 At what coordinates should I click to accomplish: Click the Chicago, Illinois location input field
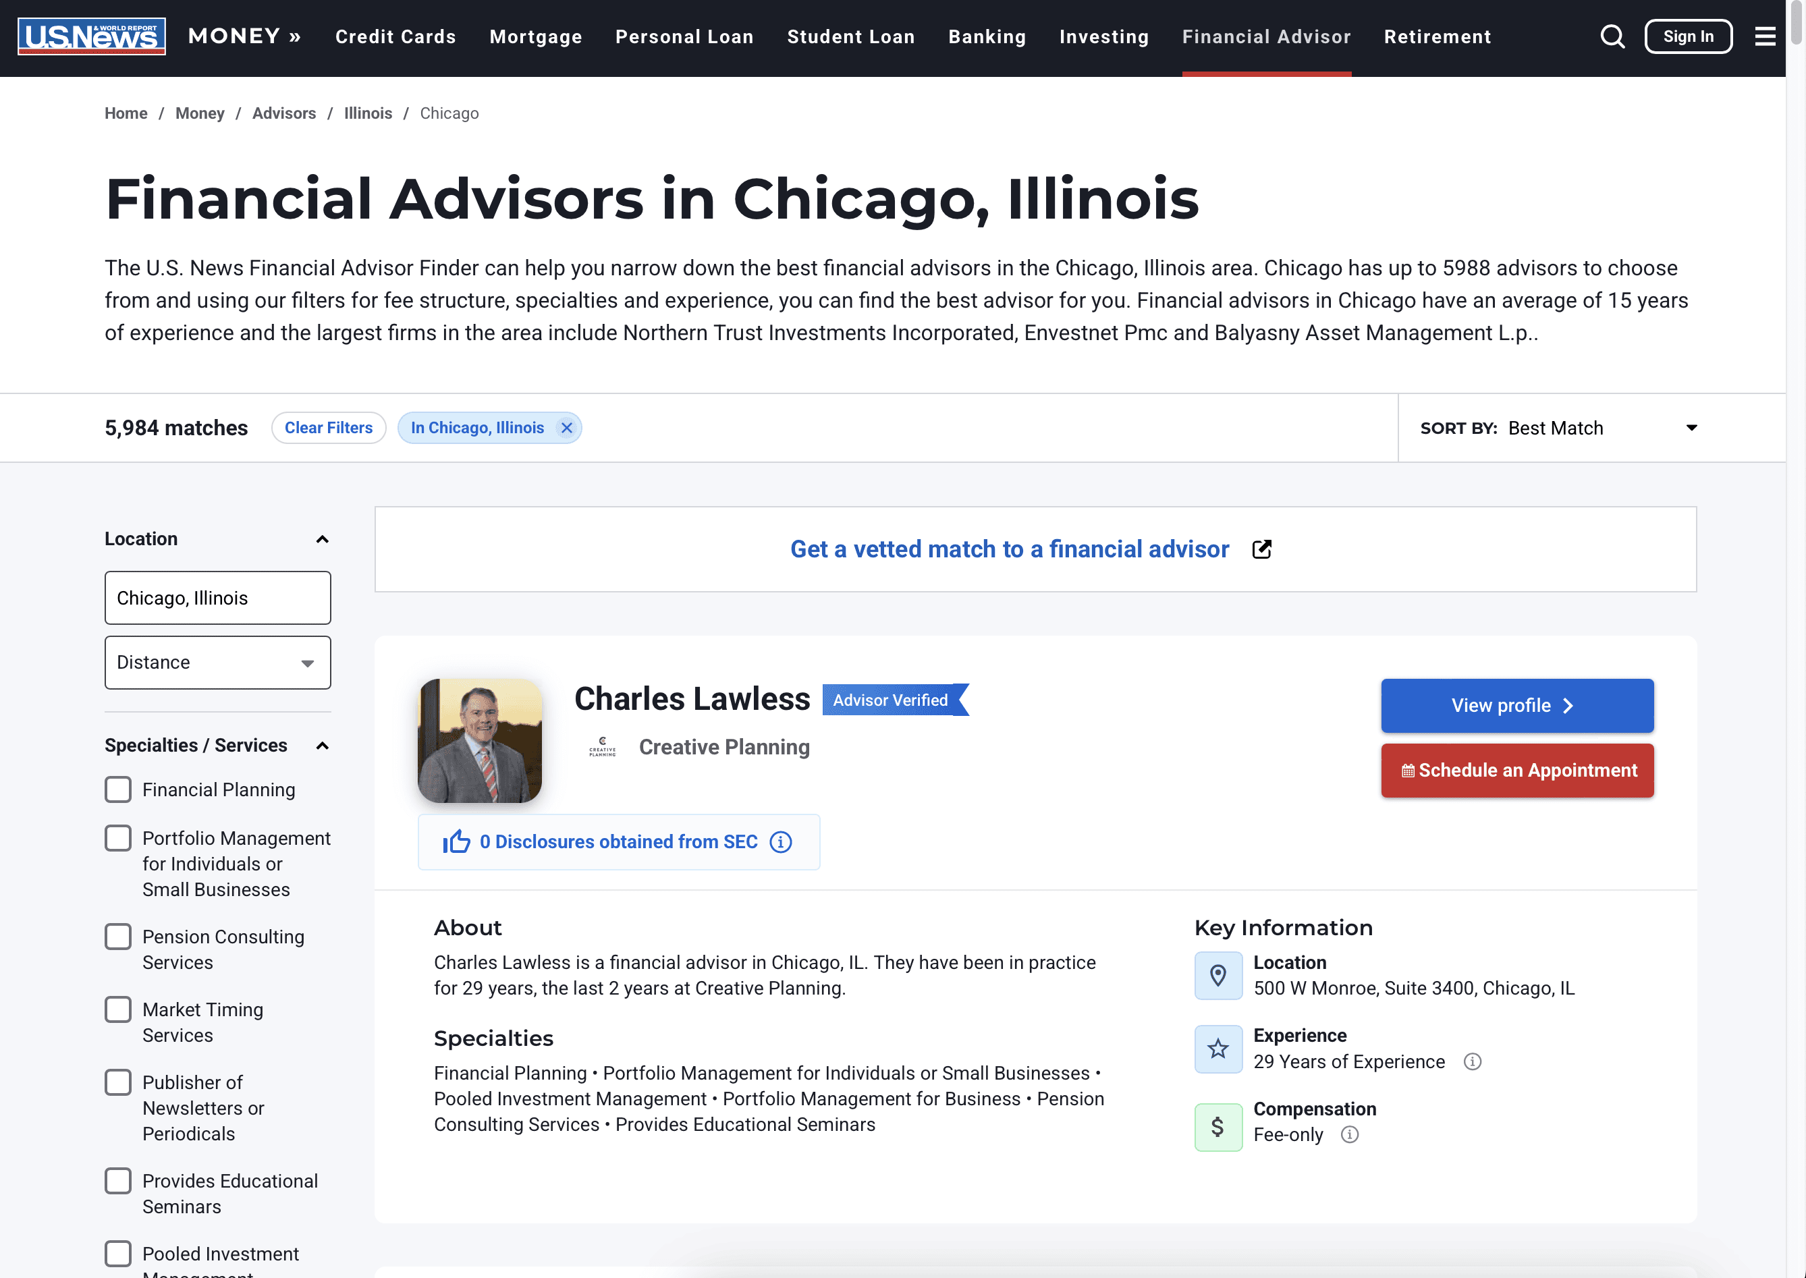(x=217, y=598)
